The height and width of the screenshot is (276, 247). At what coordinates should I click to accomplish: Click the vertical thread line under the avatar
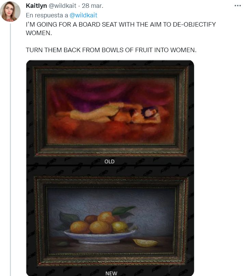[10, 150]
